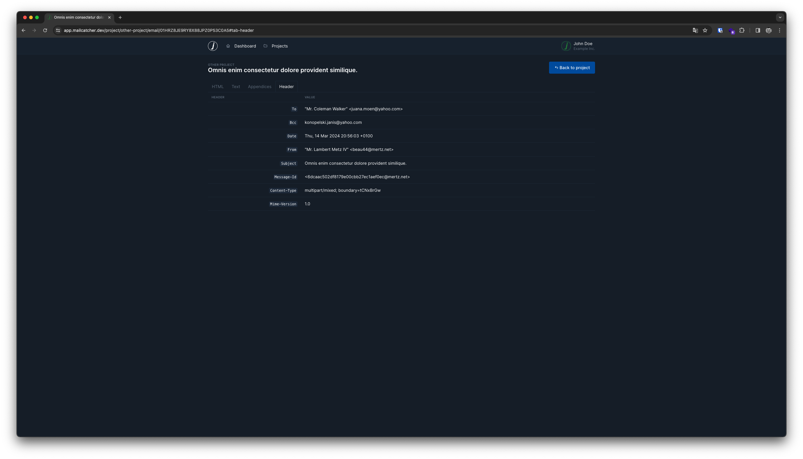Close the Omnis enim tab

(x=109, y=17)
